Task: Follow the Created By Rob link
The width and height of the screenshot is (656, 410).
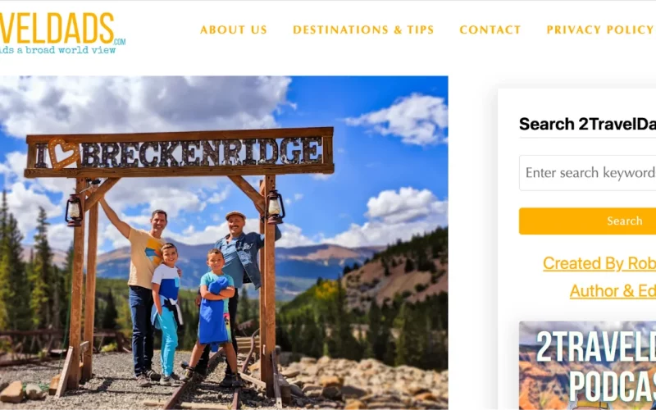Action: [x=599, y=263]
